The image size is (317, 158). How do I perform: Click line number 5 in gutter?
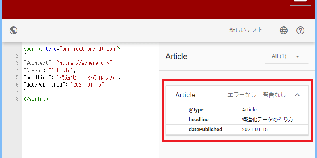click(17, 77)
